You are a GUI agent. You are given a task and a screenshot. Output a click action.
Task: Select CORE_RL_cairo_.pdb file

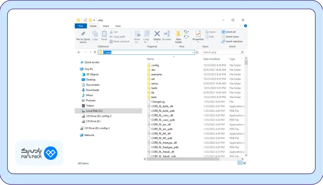(x=161, y=120)
